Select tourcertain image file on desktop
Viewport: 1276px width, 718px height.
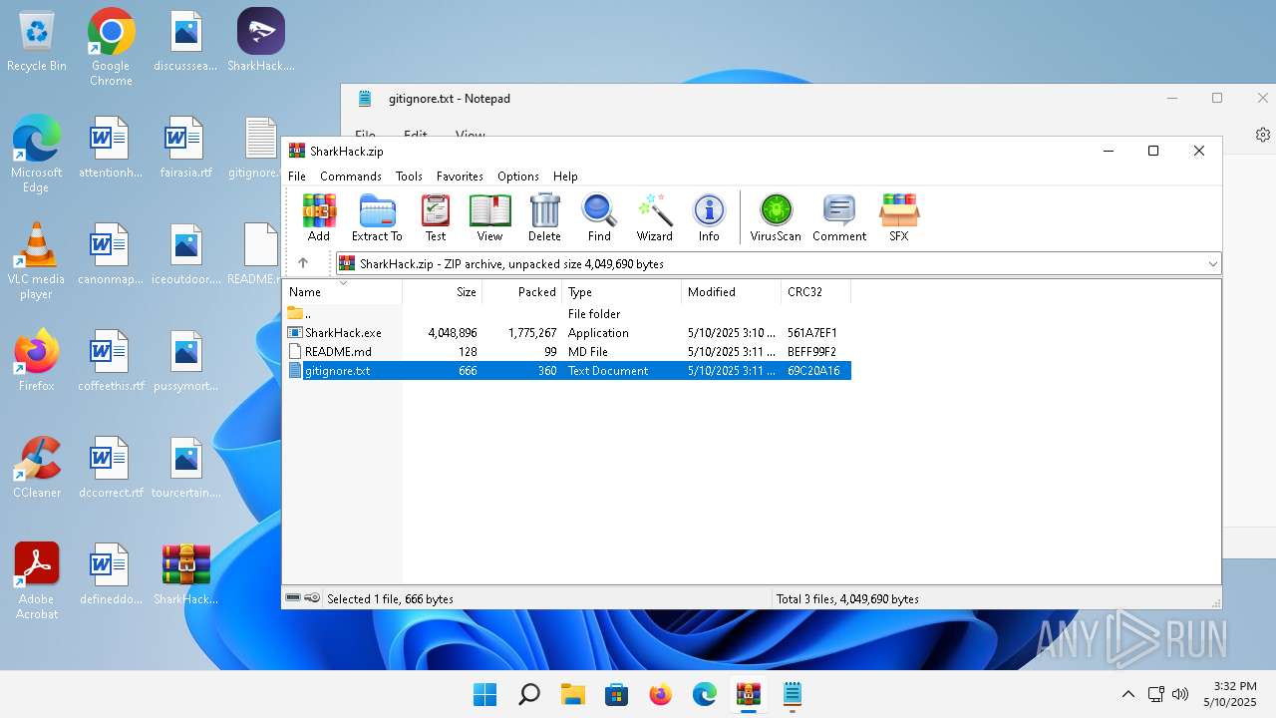pos(185,467)
